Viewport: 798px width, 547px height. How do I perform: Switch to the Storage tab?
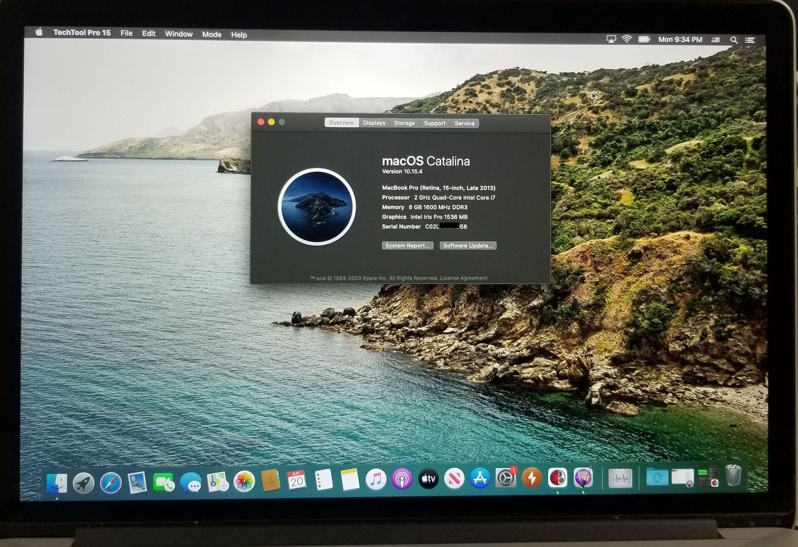404,123
